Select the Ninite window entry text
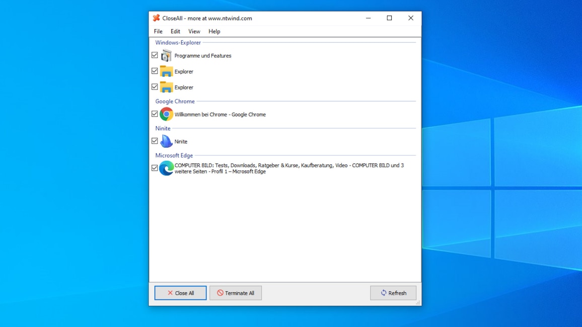This screenshot has height=327, width=582. (x=181, y=142)
